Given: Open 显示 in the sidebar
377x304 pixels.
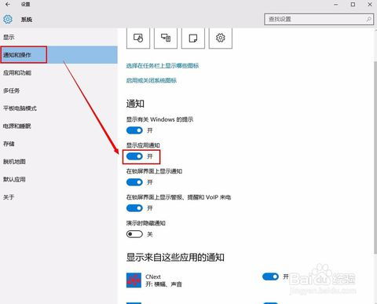Looking at the screenshot, I should point(59,37).
